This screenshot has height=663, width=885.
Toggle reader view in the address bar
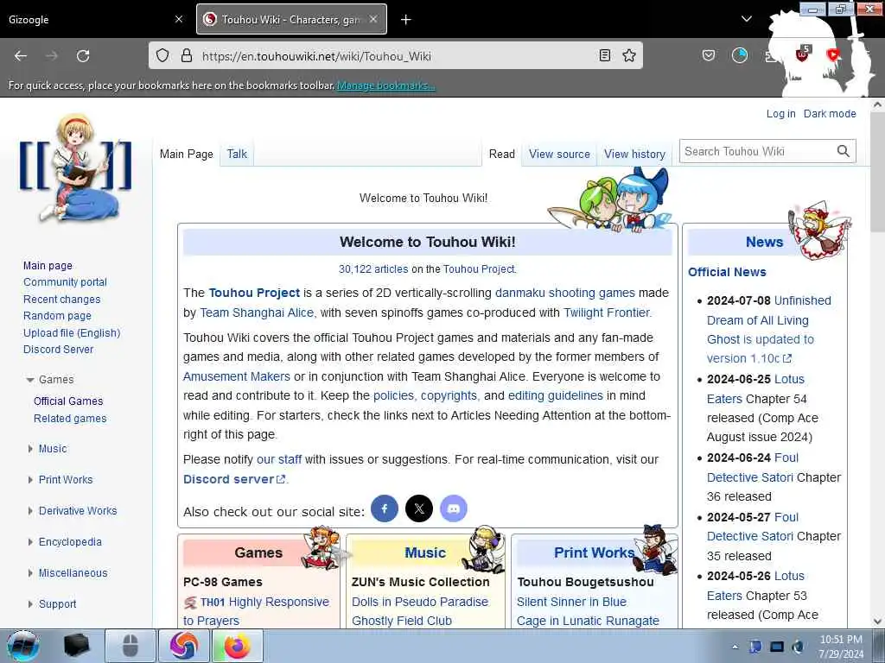(604, 55)
